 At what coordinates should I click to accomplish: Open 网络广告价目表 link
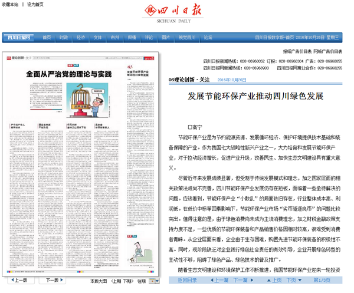click(328, 51)
